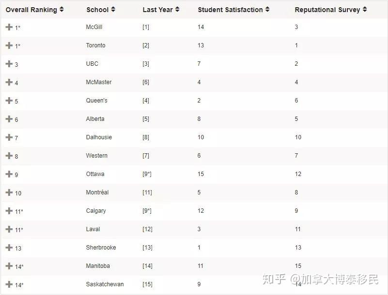The width and height of the screenshot is (388, 295).
Task: Expand the McGill row plus icon
Action: [9, 27]
